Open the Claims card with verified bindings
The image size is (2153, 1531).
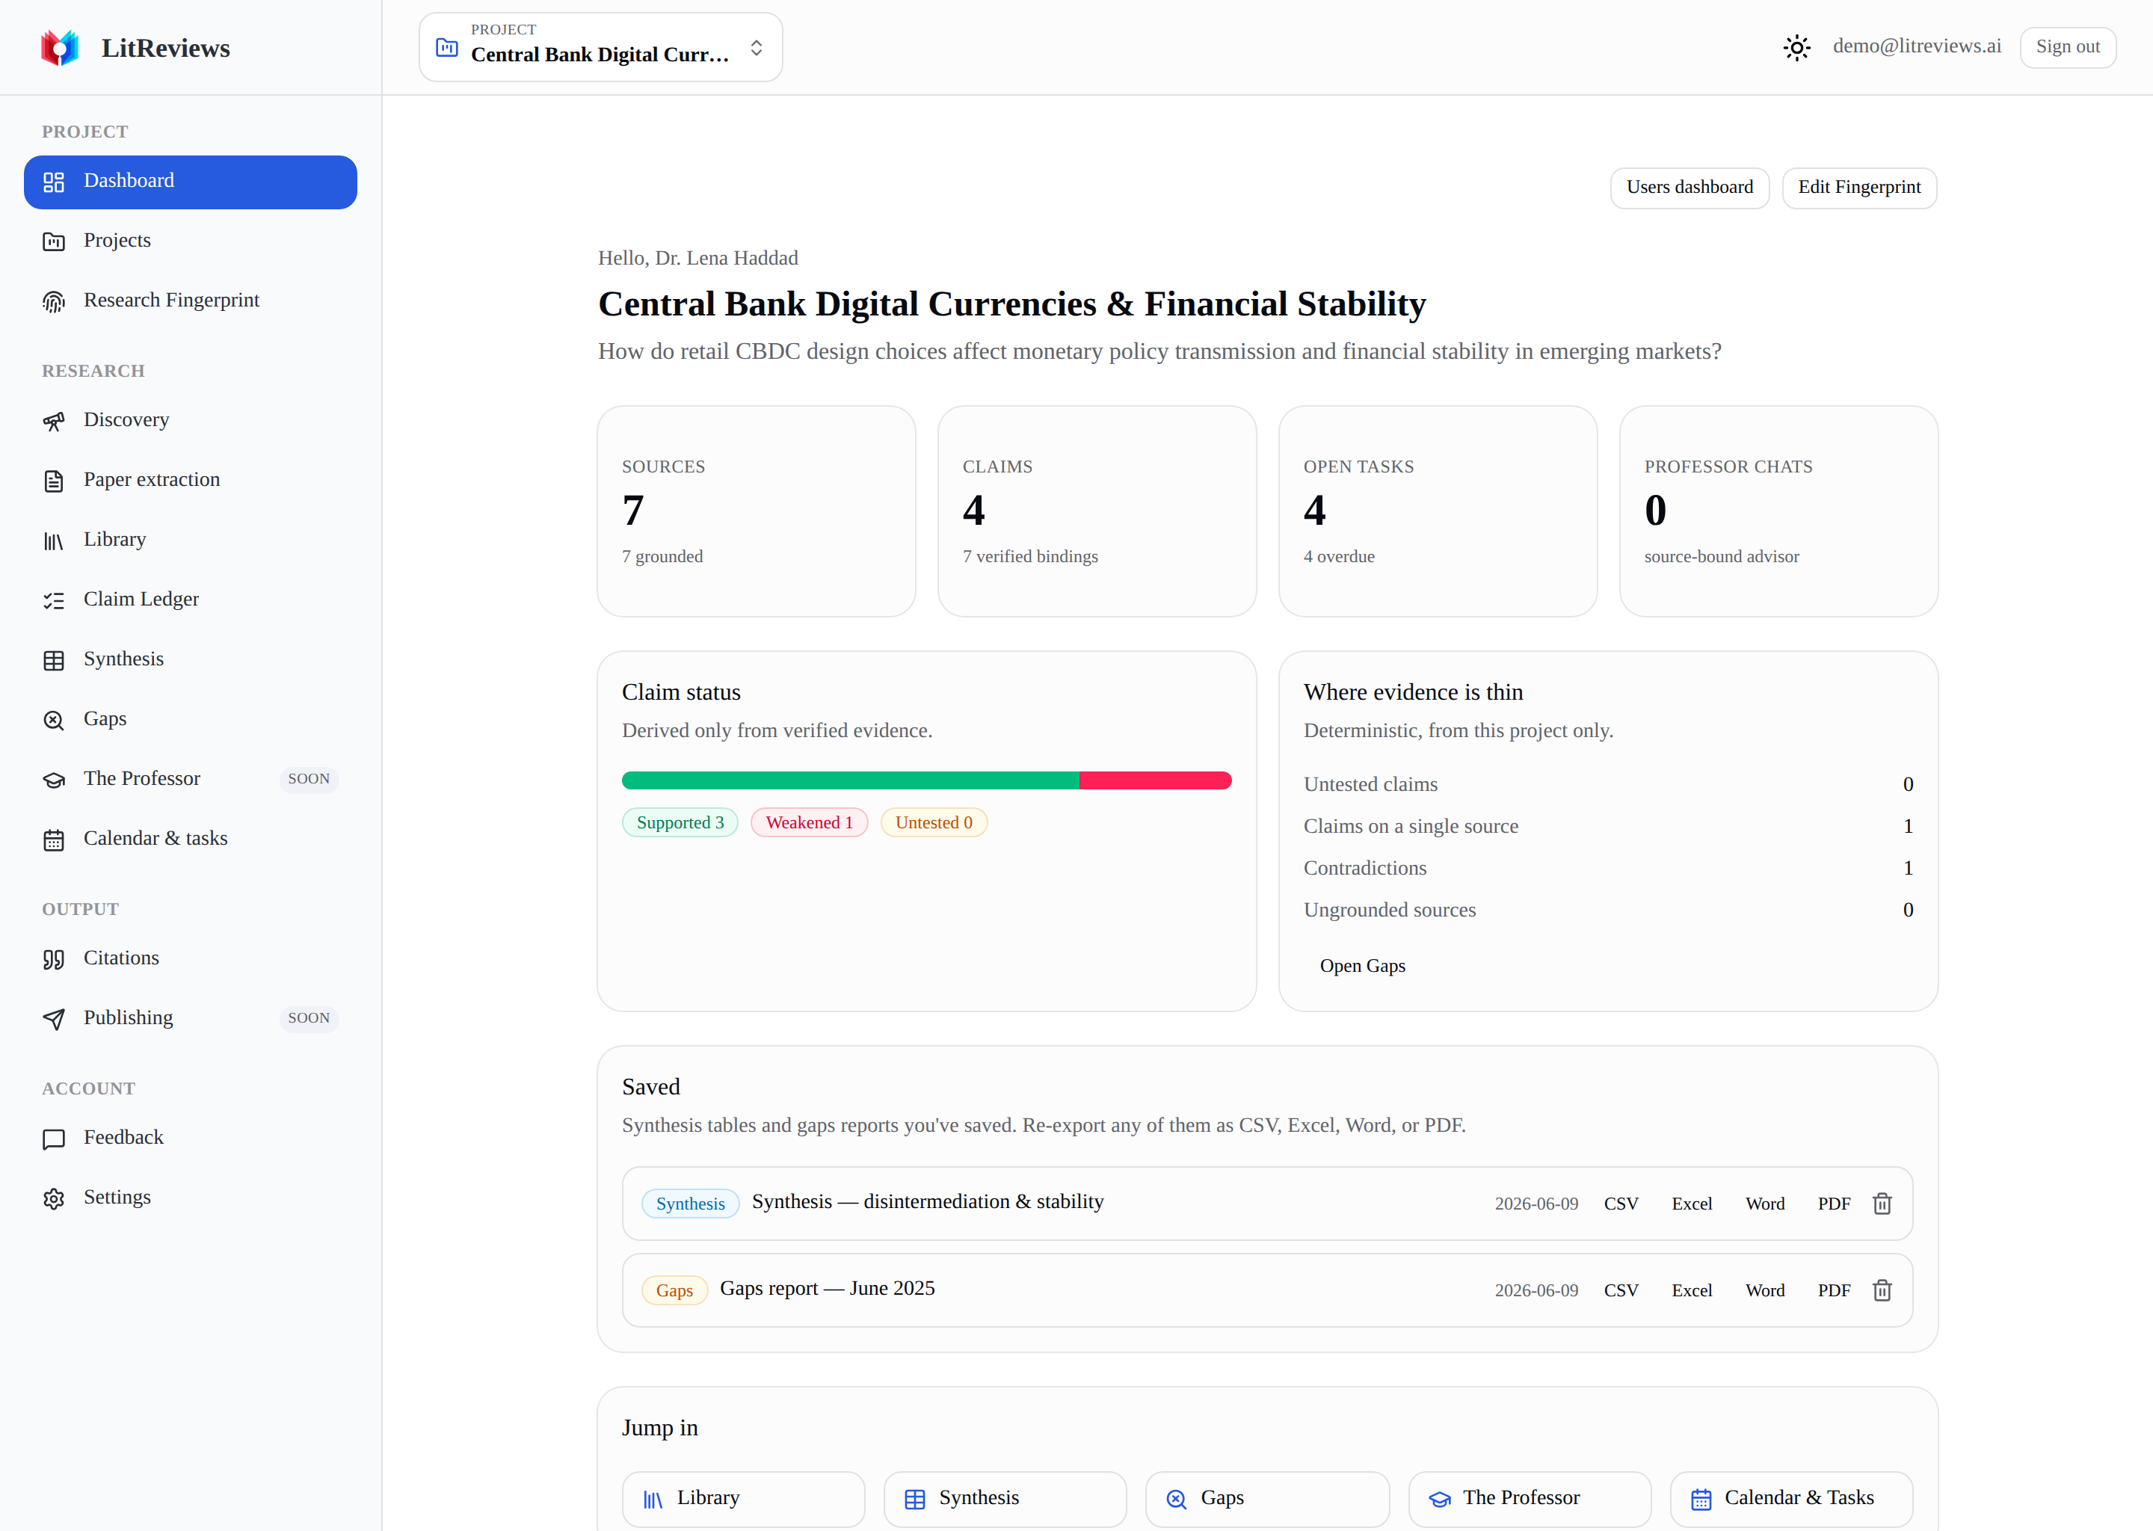[1097, 511]
